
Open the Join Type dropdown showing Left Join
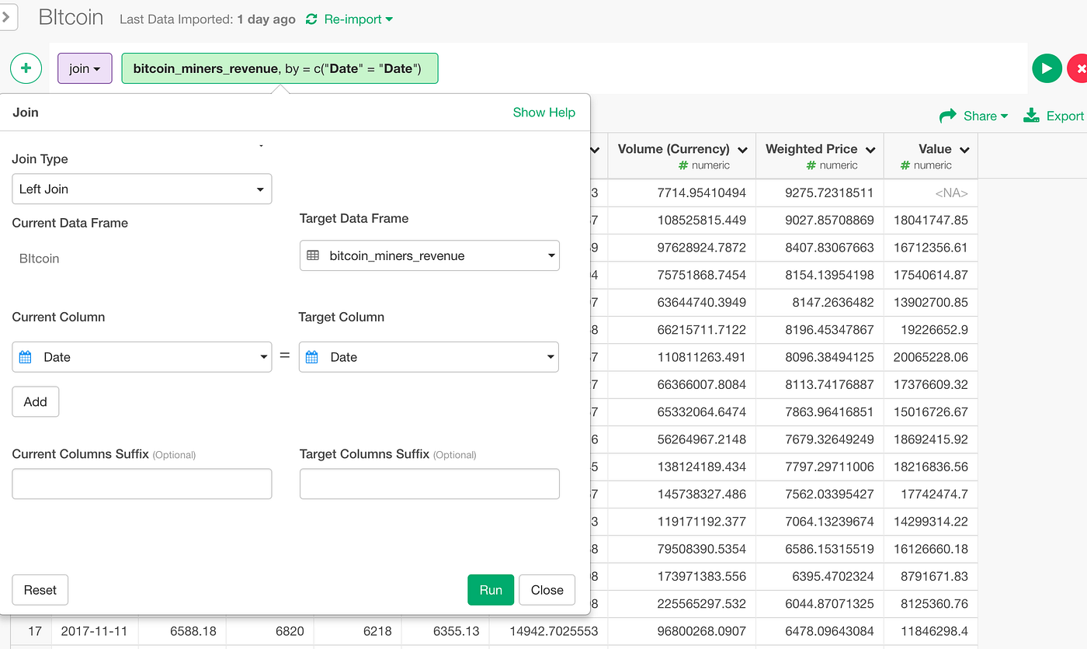(x=141, y=189)
